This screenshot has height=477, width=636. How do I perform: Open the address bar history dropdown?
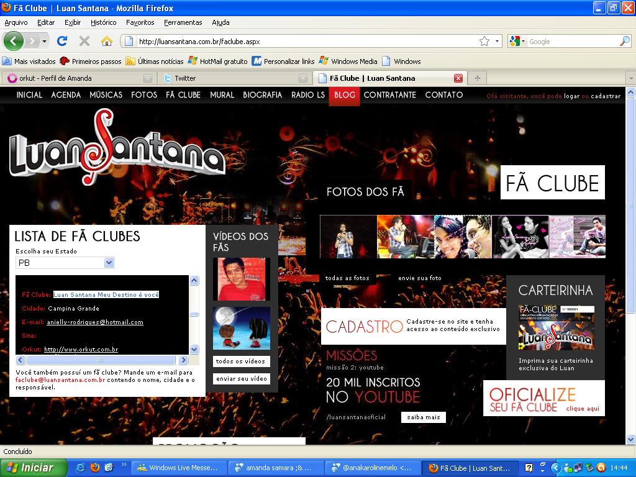point(497,42)
